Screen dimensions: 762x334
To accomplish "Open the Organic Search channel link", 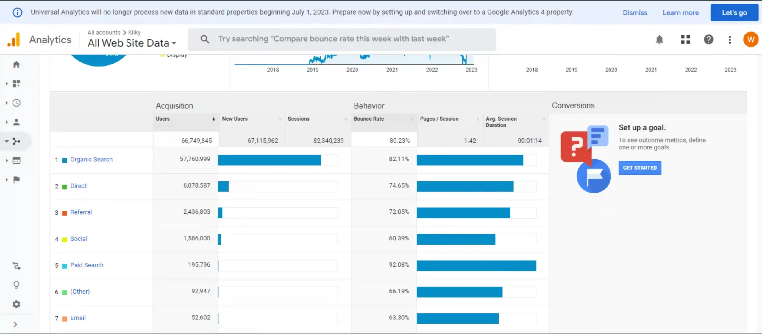I will click(91, 159).
